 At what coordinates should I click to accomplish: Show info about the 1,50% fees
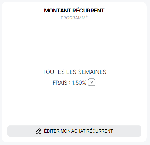(92, 82)
